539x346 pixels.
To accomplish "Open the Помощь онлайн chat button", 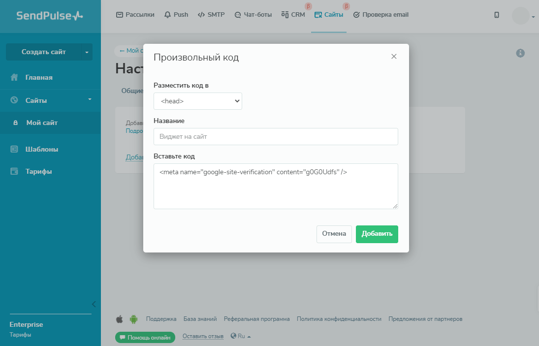I will pos(145,338).
